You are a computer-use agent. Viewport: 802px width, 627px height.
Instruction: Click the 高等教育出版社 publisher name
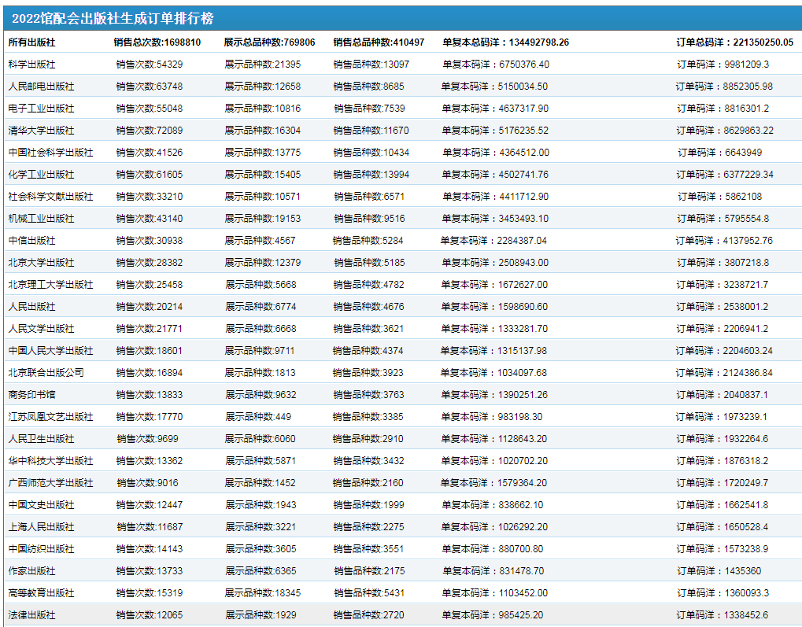[x=41, y=593]
